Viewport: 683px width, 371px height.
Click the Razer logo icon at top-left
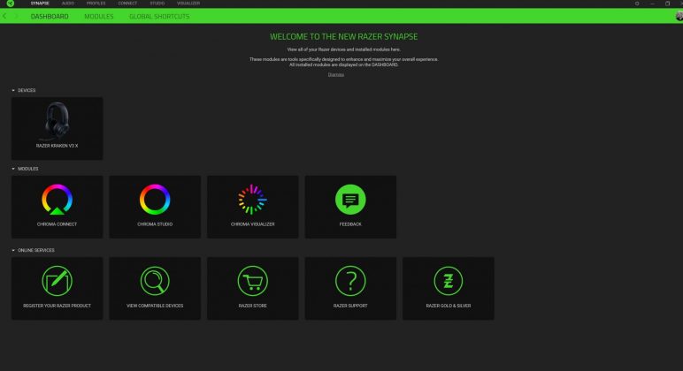(11, 4)
